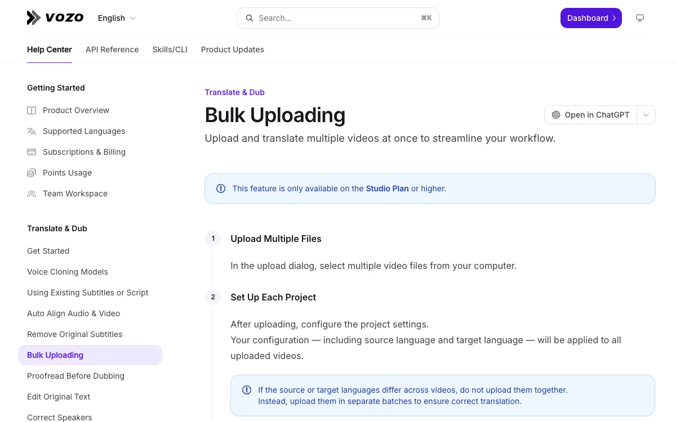Screen dimensions: 676x422
Task: Click the ChatGPT logo icon
Action: click(x=556, y=115)
